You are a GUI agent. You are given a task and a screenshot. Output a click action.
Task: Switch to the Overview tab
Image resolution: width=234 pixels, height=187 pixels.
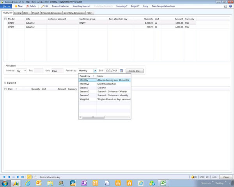(x=8, y=13)
